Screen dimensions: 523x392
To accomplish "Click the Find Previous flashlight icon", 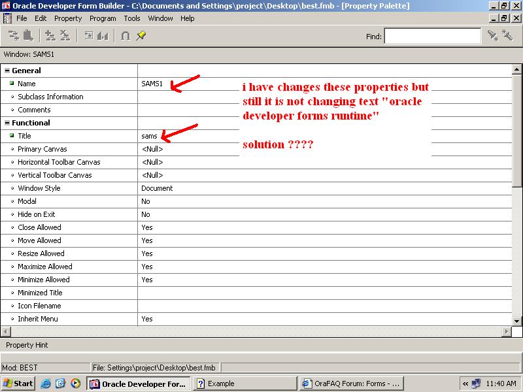I will coord(507,37).
